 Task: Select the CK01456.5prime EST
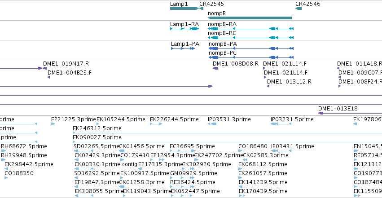[122, 151]
